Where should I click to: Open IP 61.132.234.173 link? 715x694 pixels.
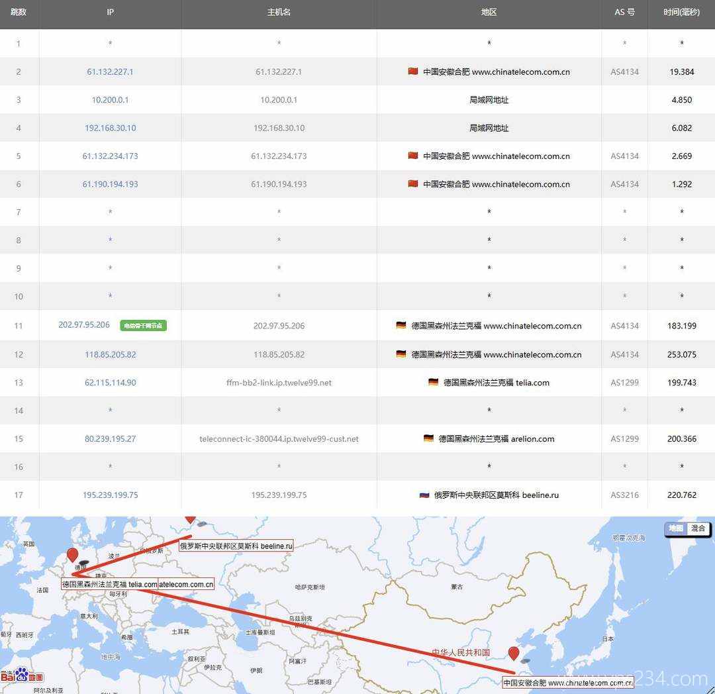pos(110,156)
